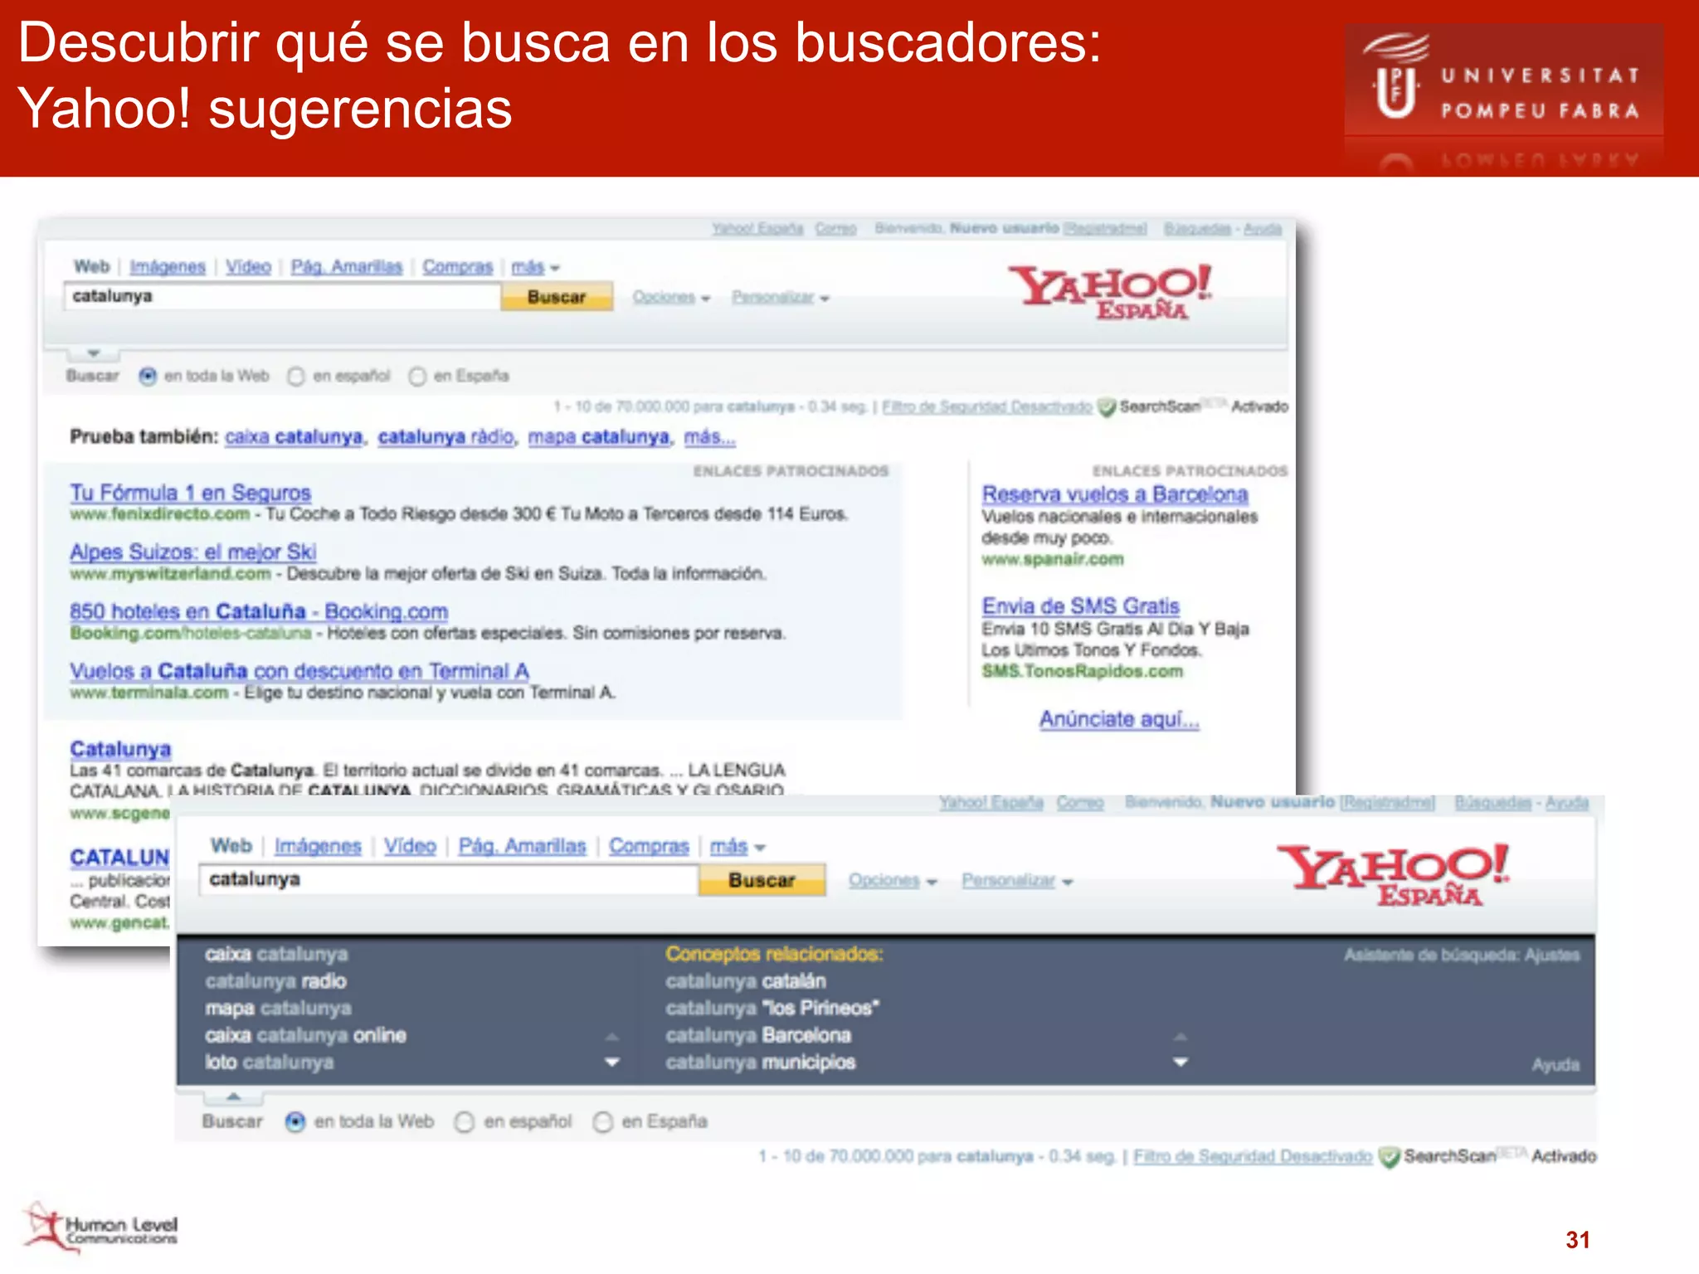Select 'en toda la Web' radio in upper window
Viewport: 1699px width, 1274px height.
148,377
